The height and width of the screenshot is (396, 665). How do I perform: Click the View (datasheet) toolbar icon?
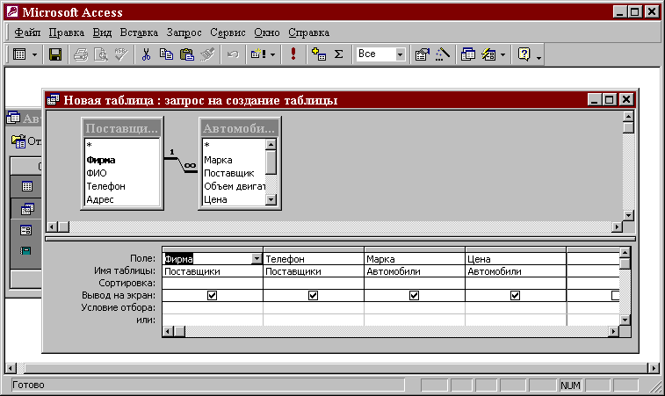point(19,54)
